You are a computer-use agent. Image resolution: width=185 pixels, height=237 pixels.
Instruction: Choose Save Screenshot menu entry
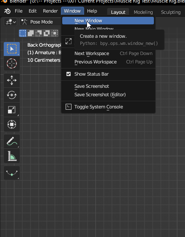tap(108, 86)
